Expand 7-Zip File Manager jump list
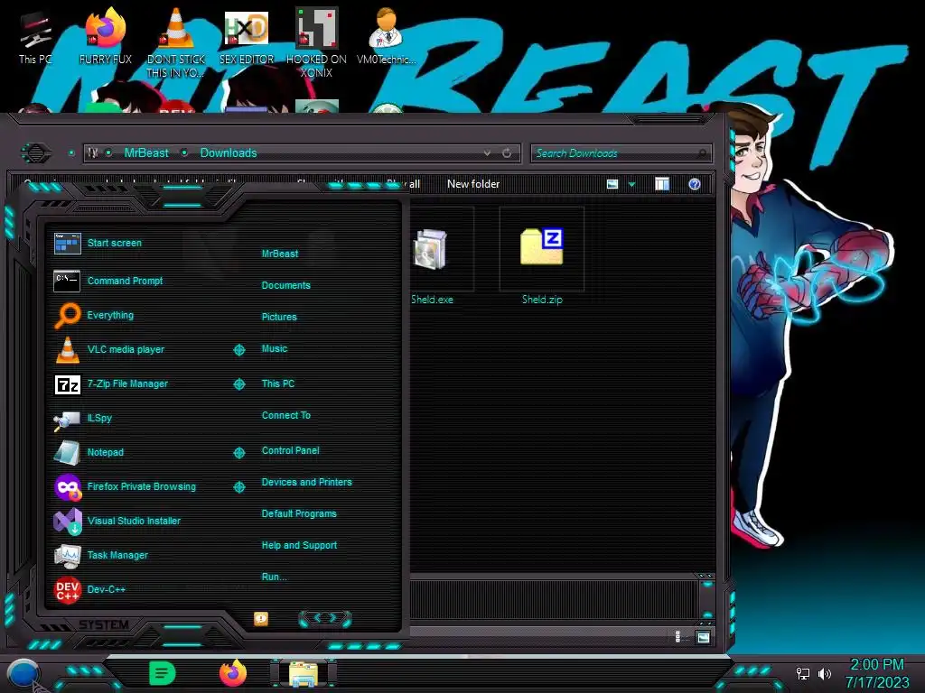Screen dimensions: 925x693 (x=238, y=384)
